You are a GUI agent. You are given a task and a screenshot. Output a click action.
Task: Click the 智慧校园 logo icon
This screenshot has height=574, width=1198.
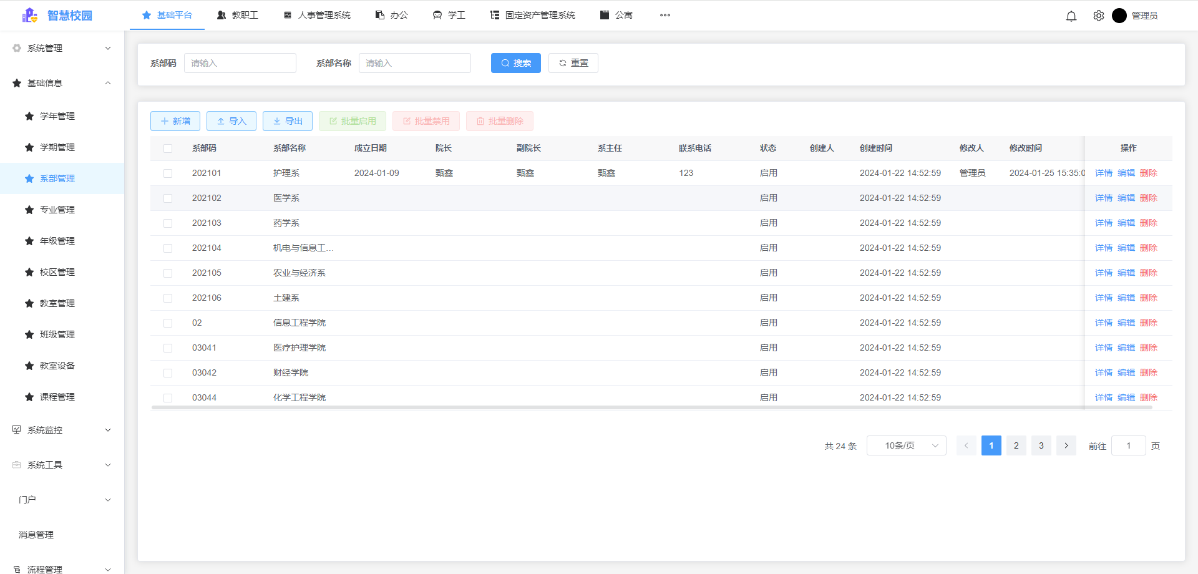click(29, 15)
